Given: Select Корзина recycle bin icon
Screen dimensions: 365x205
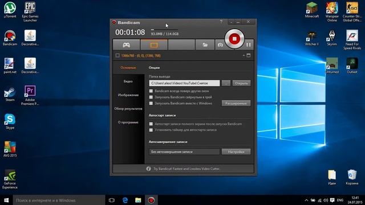Looking at the screenshot, I should pos(352,177).
